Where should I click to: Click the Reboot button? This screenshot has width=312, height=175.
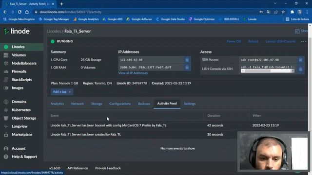click(253, 41)
